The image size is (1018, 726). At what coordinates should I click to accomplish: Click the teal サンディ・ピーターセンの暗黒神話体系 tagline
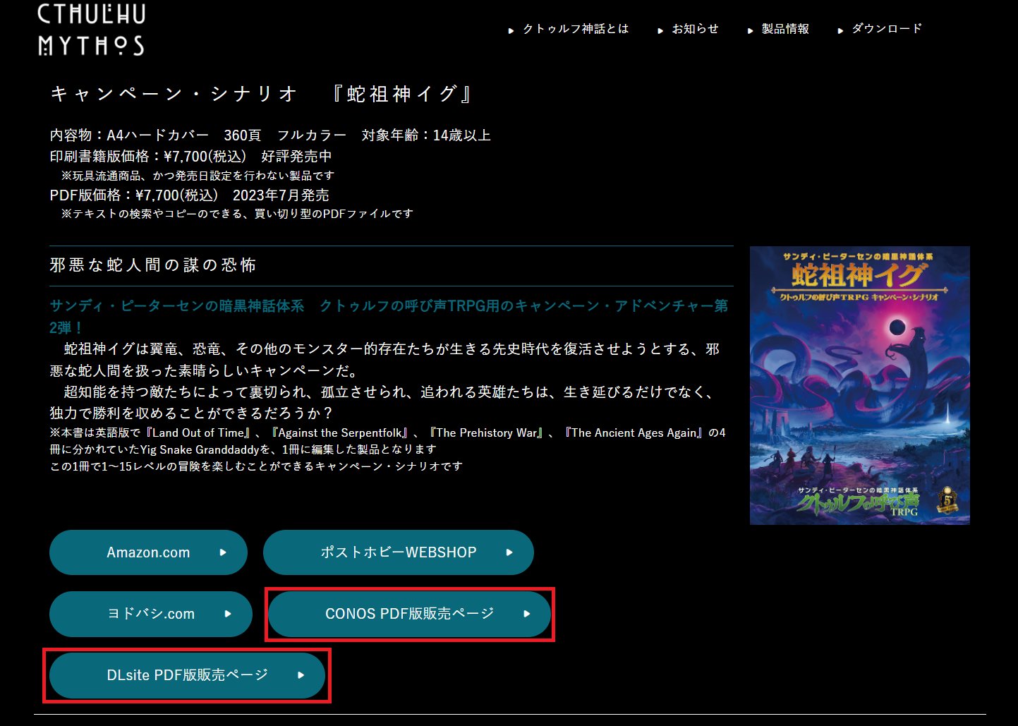[389, 317]
